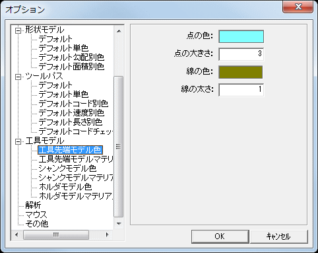Viewport: 318px width, 253px height.
Task: Collapse the 工具モデル tree node
Action: [x=18, y=141]
